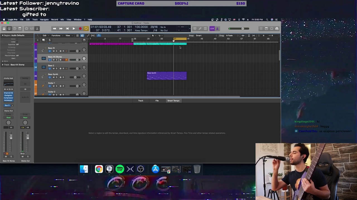Expand Track Bass HX Stomp triangle

pyautogui.click(x=3, y=65)
